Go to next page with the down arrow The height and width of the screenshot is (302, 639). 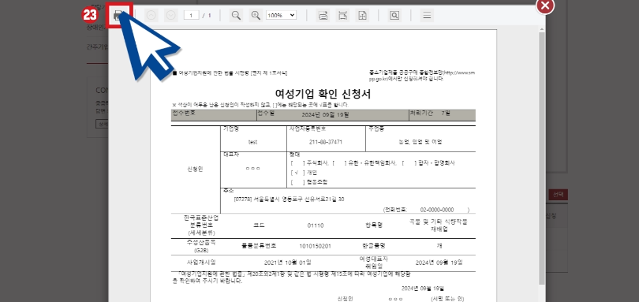[x=171, y=16]
